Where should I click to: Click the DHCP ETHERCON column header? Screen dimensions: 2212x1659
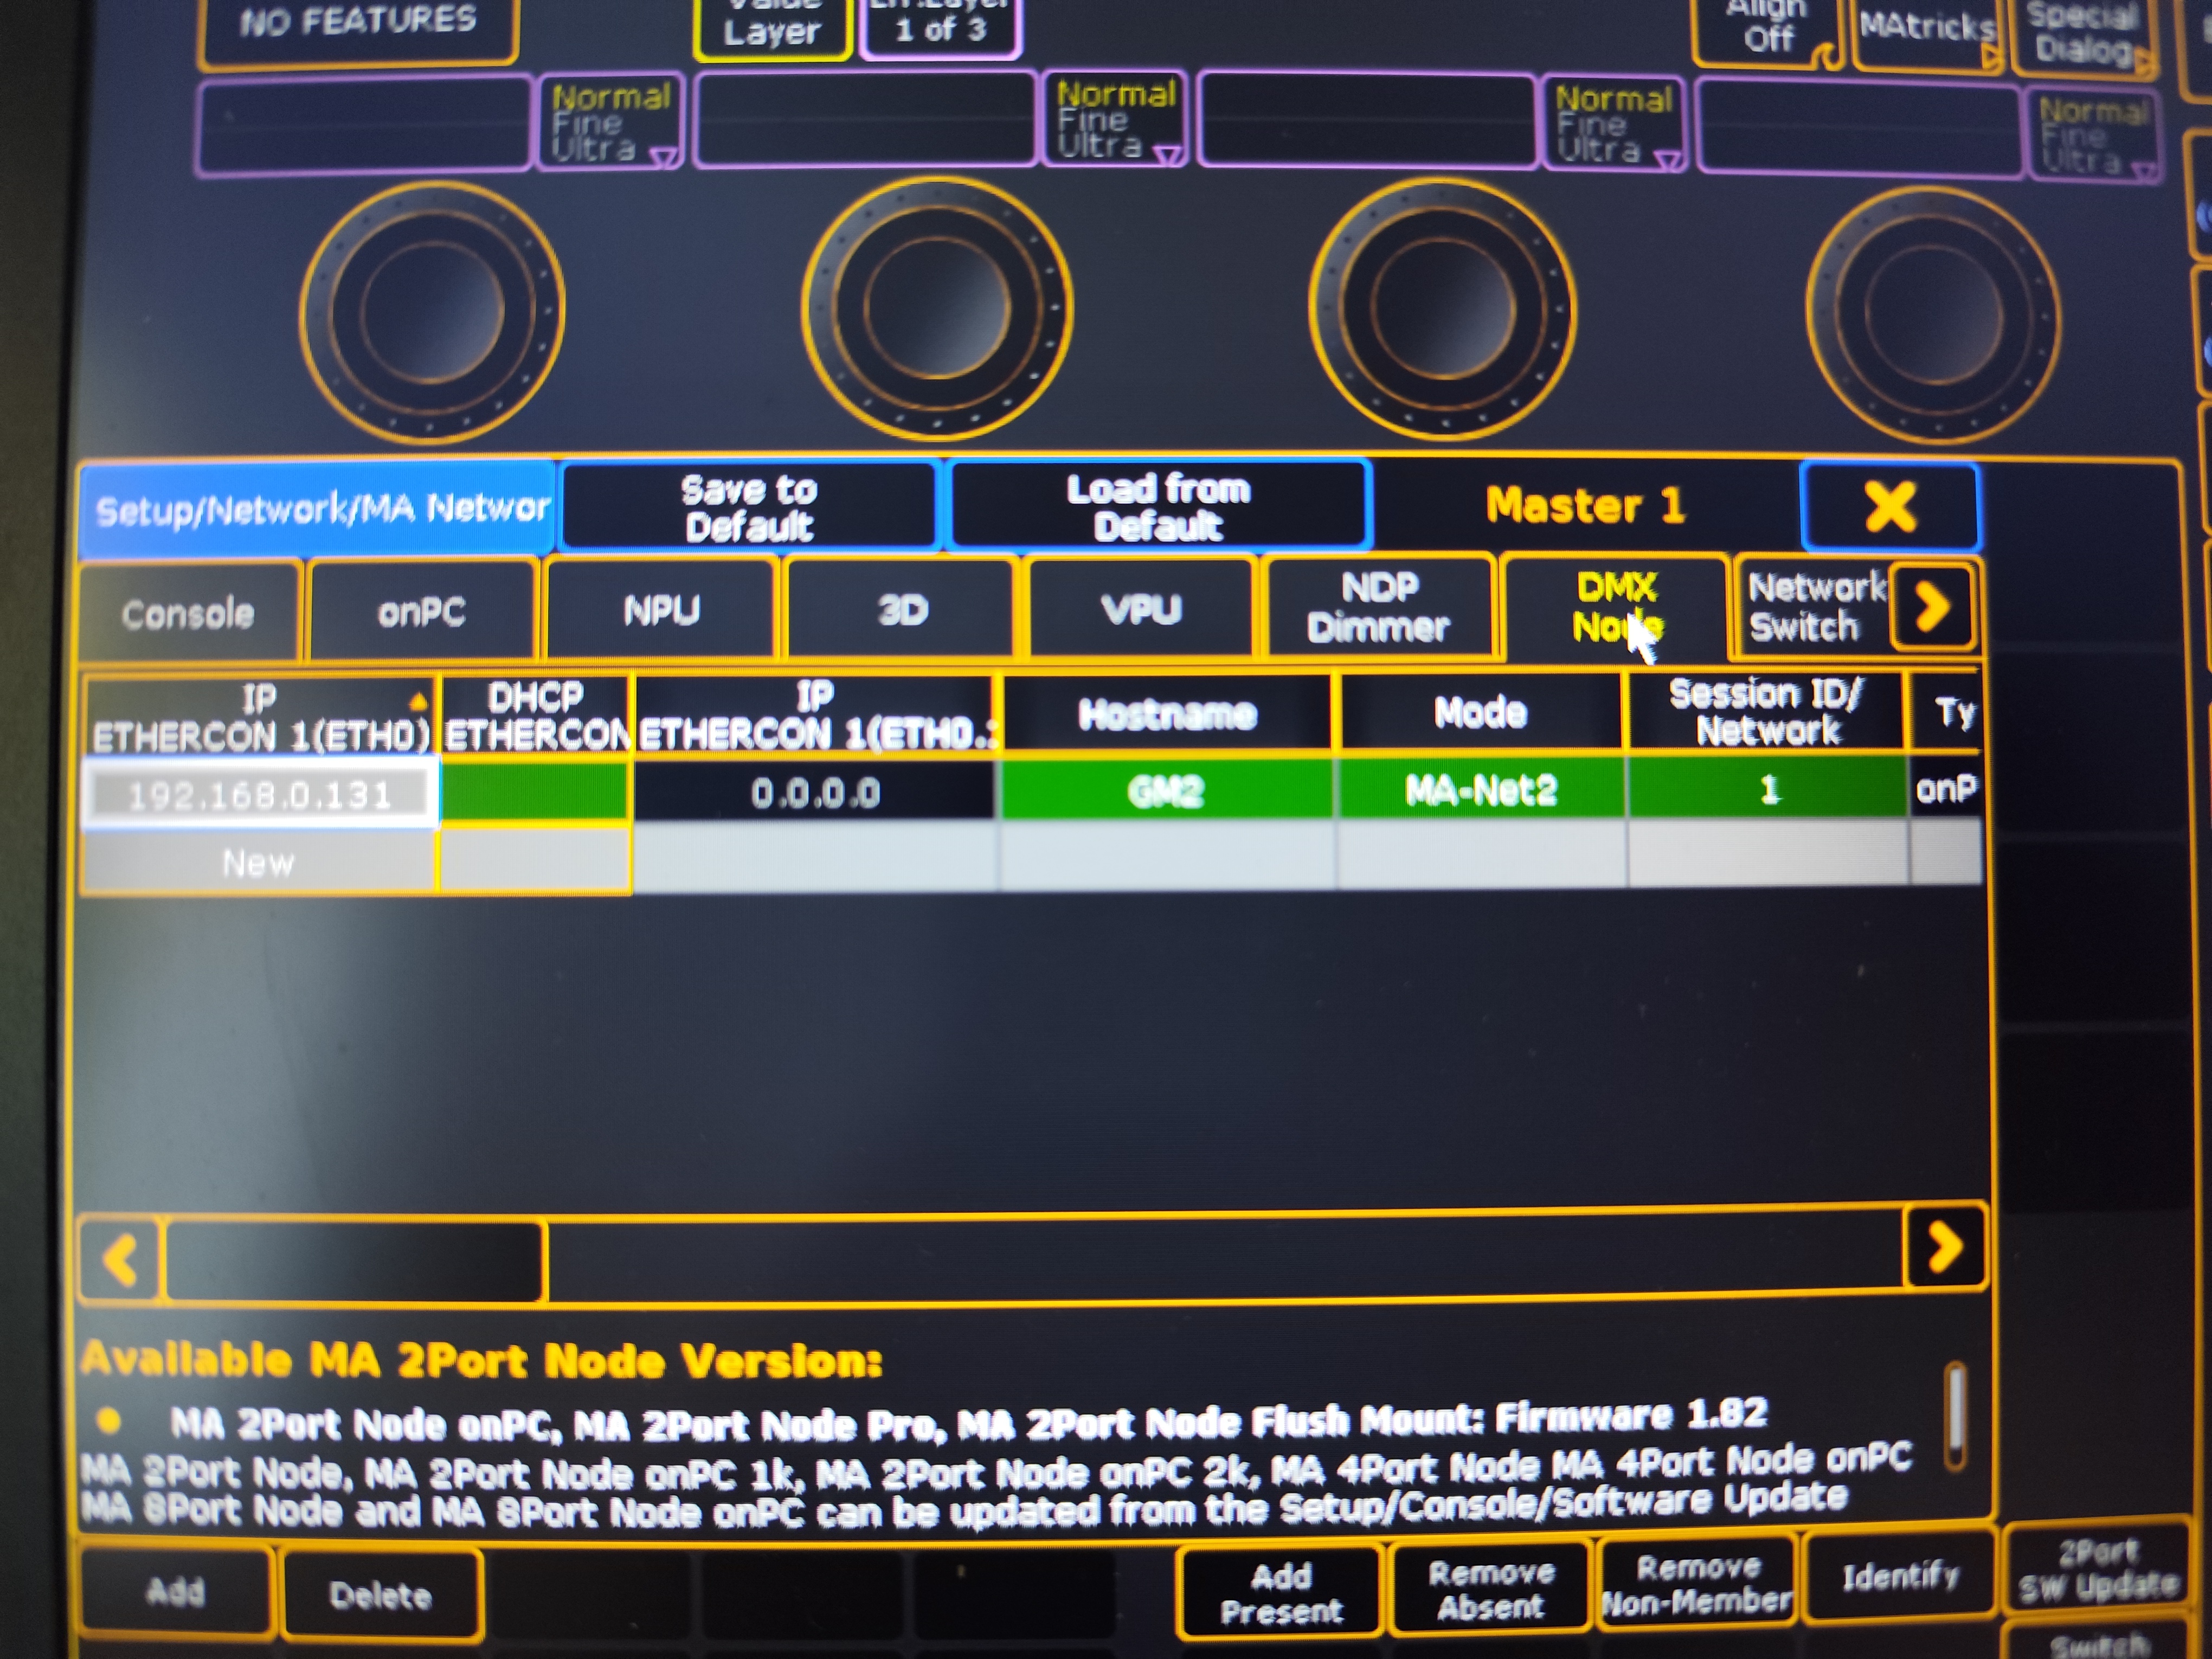pos(535,715)
